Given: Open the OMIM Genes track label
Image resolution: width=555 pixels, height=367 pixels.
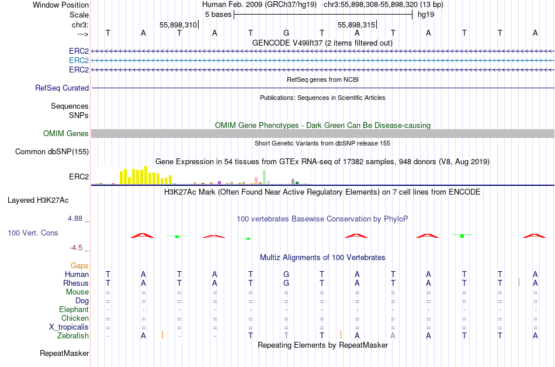Looking at the screenshot, I should pos(66,133).
